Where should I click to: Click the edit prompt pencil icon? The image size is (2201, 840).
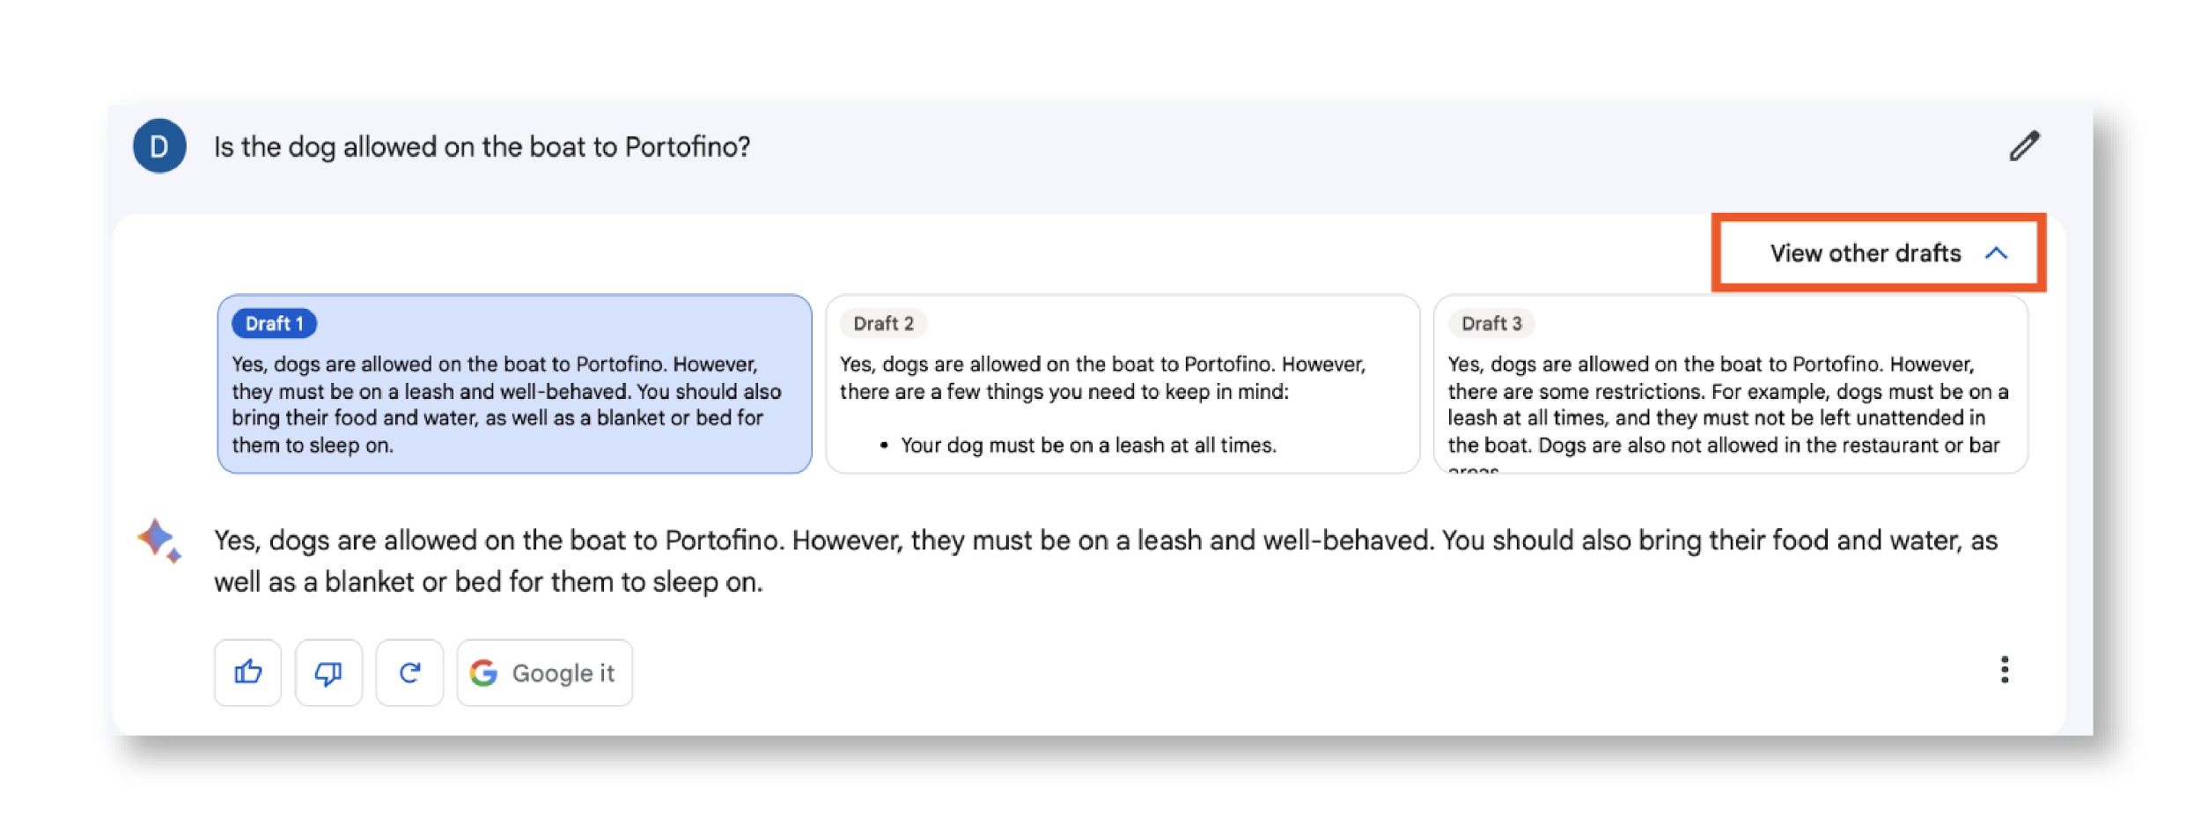coord(2024,146)
